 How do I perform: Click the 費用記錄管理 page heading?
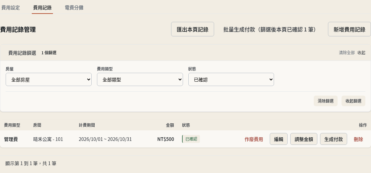18,29
